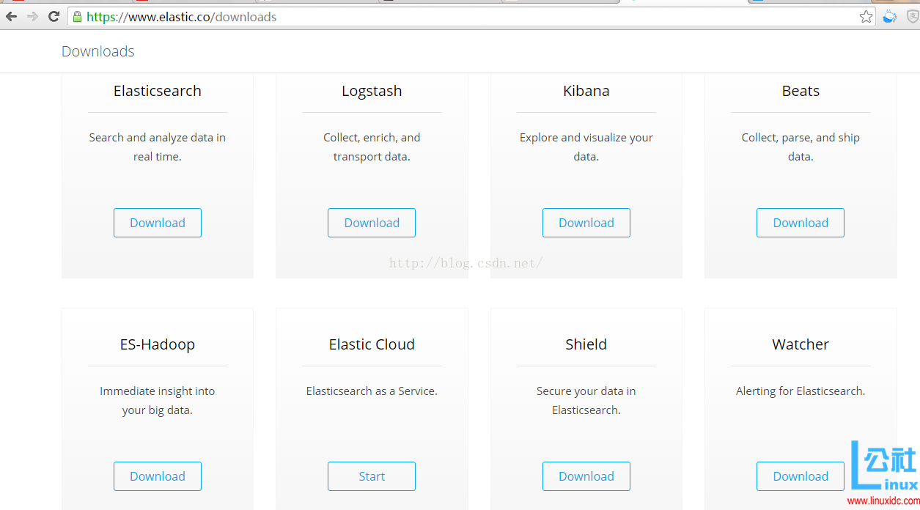Download Elasticsearch
920x510 pixels.
point(158,223)
